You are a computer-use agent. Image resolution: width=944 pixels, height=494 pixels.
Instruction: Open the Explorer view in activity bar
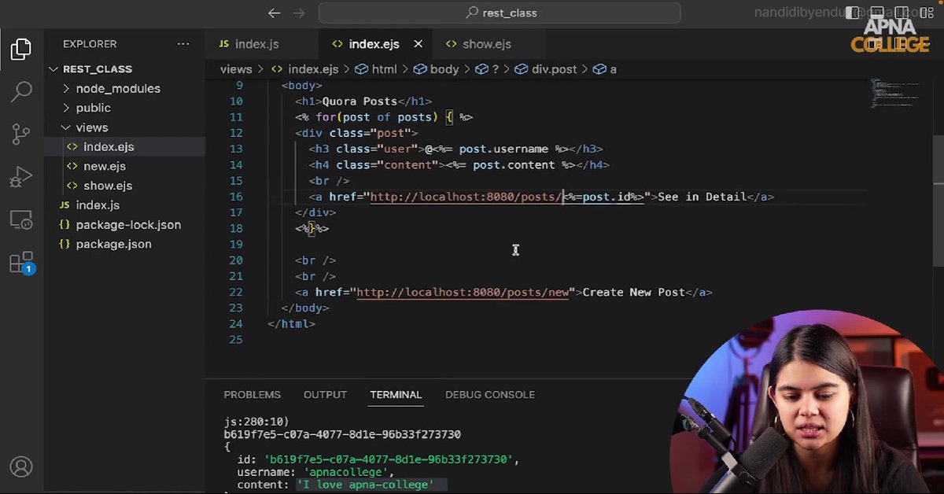pos(21,50)
